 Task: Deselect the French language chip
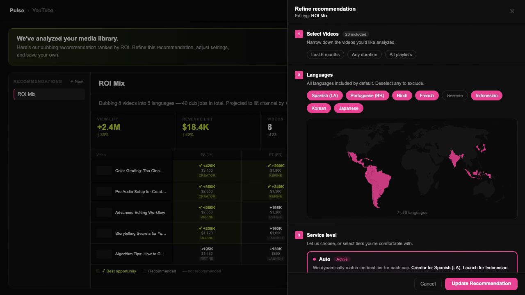(x=427, y=95)
